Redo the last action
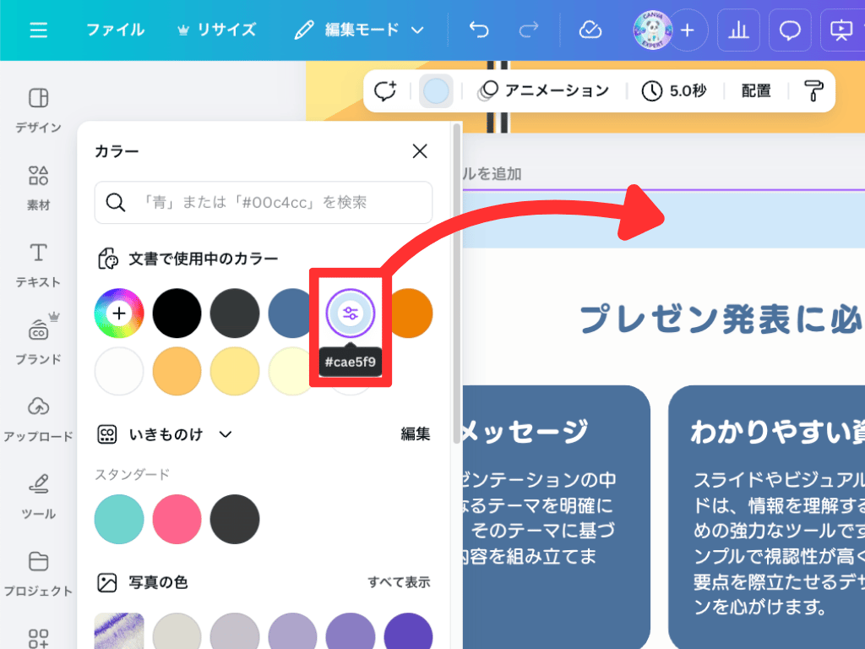The height and width of the screenshot is (649, 865). pyautogui.click(x=529, y=30)
